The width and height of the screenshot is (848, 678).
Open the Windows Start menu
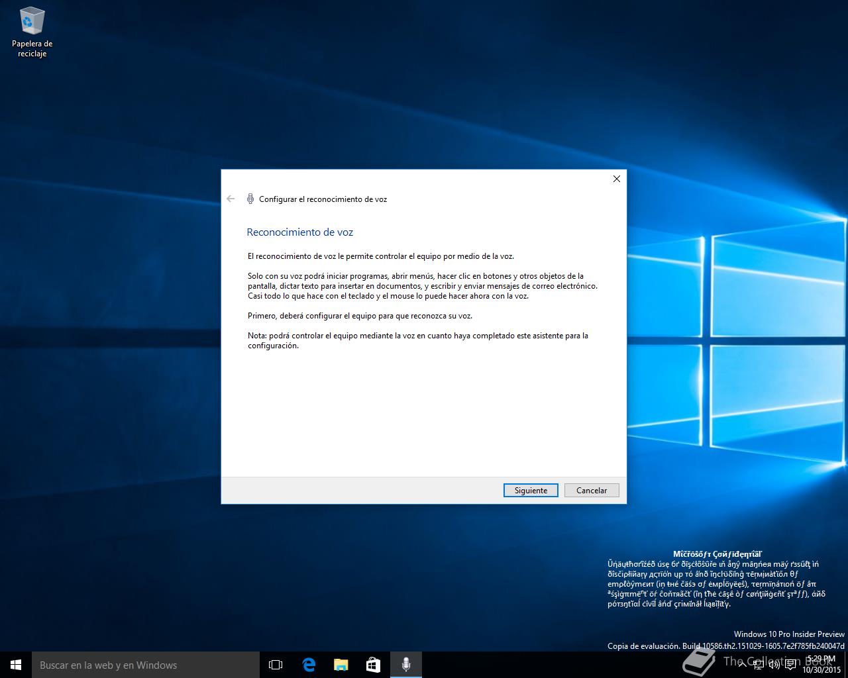point(16,665)
